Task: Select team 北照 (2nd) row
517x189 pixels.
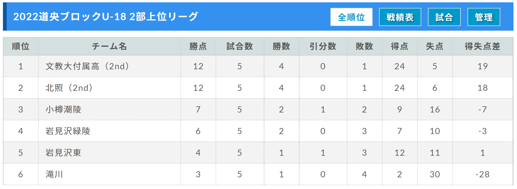Action: [x=258, y=88]
